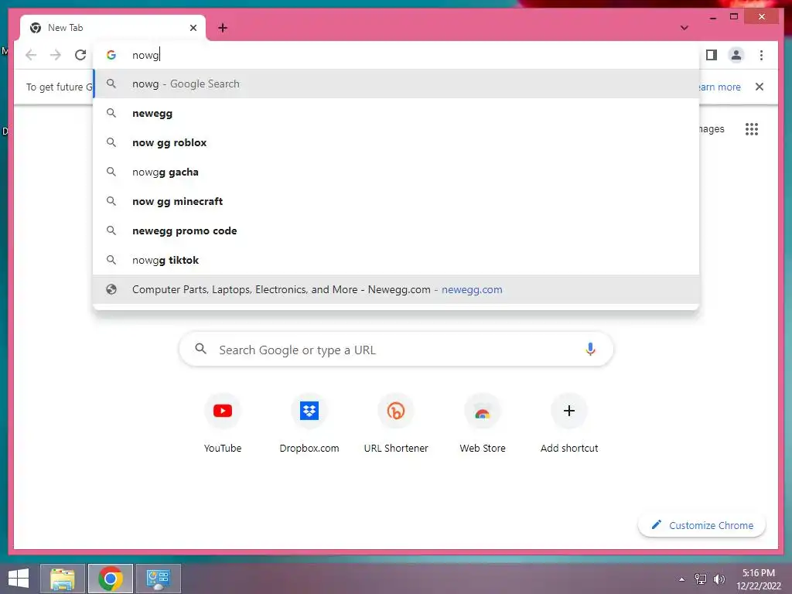Select the 'newegg' suggestion
792x594 pixels.
(x=397, y=113)
